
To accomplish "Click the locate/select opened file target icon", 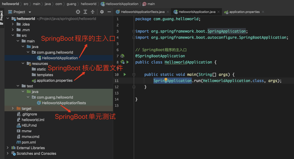I will [x=78, y=12].
